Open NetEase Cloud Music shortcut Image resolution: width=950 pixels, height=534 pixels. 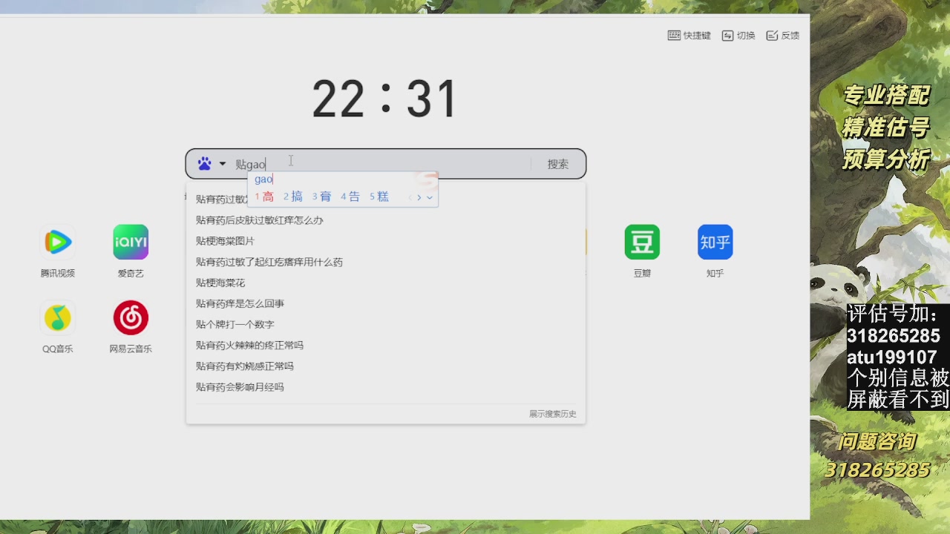pos(130,317)
